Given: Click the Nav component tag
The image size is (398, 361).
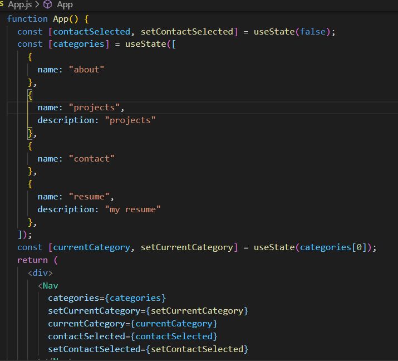Looking at the screenshot, I should (48, 286).
